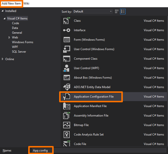The image size is (168, 154).
Task: Click the ADO.NET Entity Data Model icon
Action: [66, 87]
